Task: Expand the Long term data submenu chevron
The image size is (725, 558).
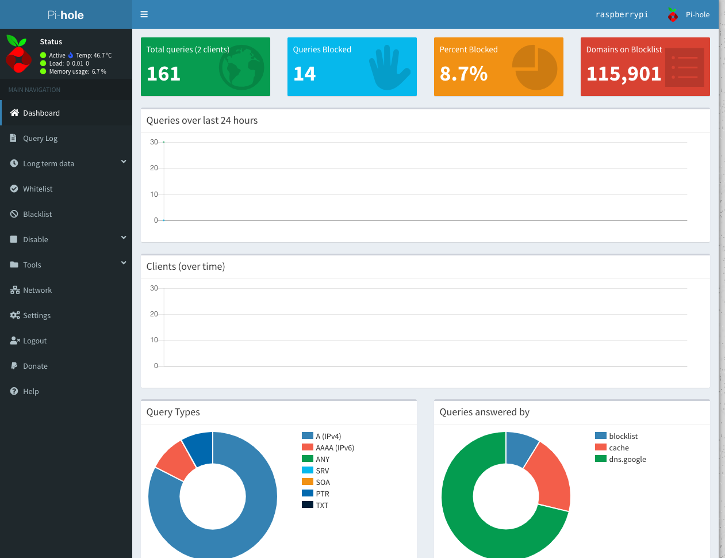Action: pyautogui.click(x=123, y=162)
